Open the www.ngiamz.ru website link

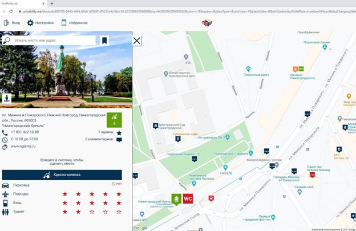[x=23, y=147]
